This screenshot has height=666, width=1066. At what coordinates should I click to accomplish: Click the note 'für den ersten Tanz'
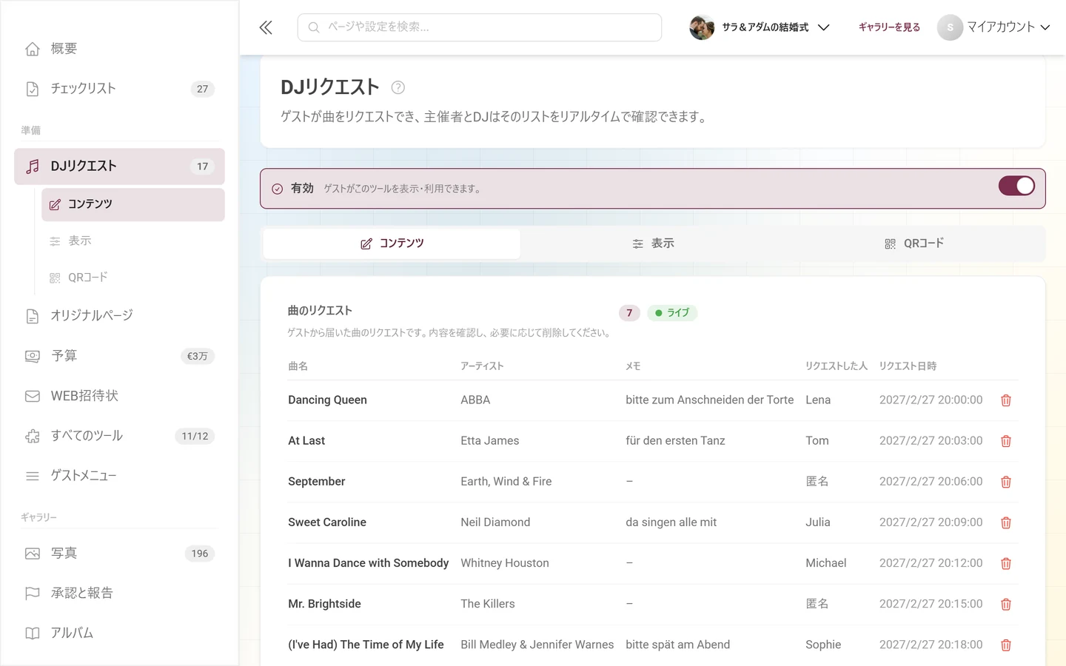(x=675, y=441)
